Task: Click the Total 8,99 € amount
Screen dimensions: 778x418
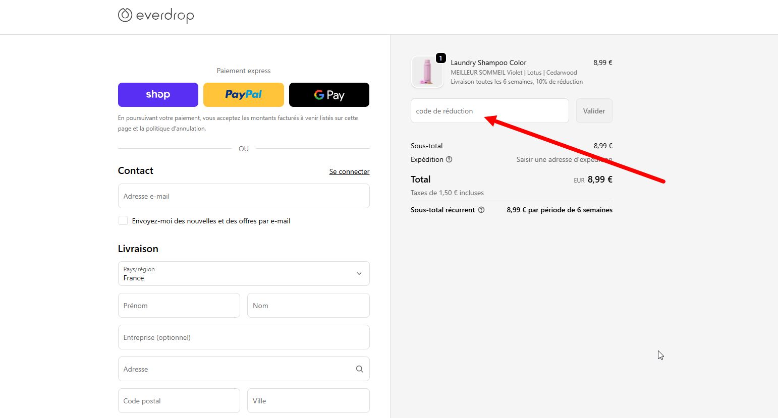Action: click(600, 180)
